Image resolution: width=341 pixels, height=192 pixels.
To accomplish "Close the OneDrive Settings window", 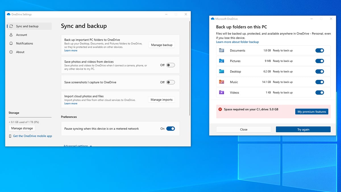I will [x=186, y=14].
